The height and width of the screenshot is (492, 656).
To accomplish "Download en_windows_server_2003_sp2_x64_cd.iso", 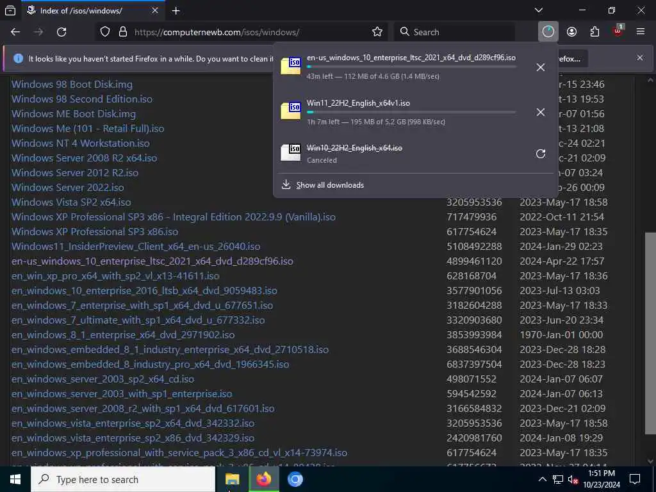I will click(103, 379).
